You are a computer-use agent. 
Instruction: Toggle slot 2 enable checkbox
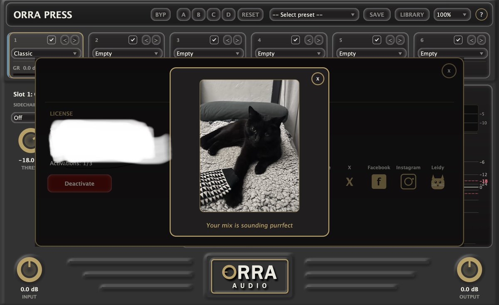click(x=133, y=40)
